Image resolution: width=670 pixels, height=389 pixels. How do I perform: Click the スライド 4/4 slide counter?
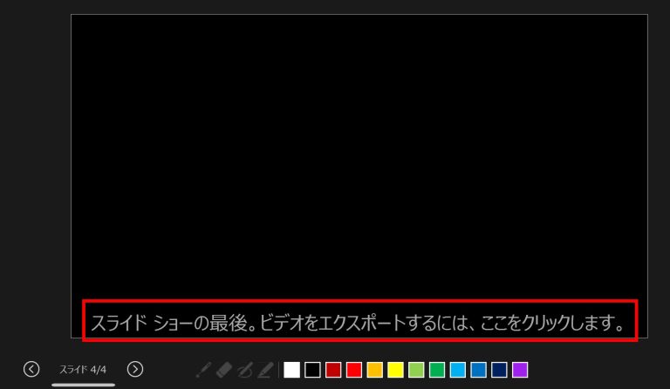coord(83,369)
